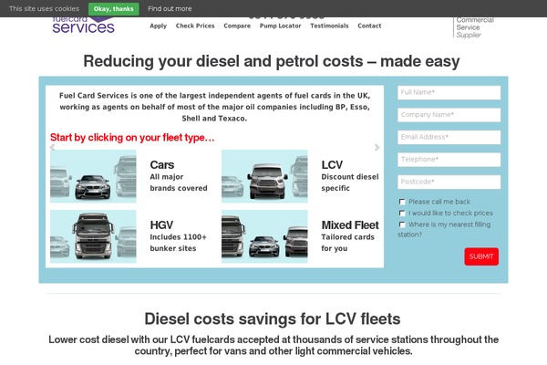Click the carousel previous arrow

pos(52,148)
